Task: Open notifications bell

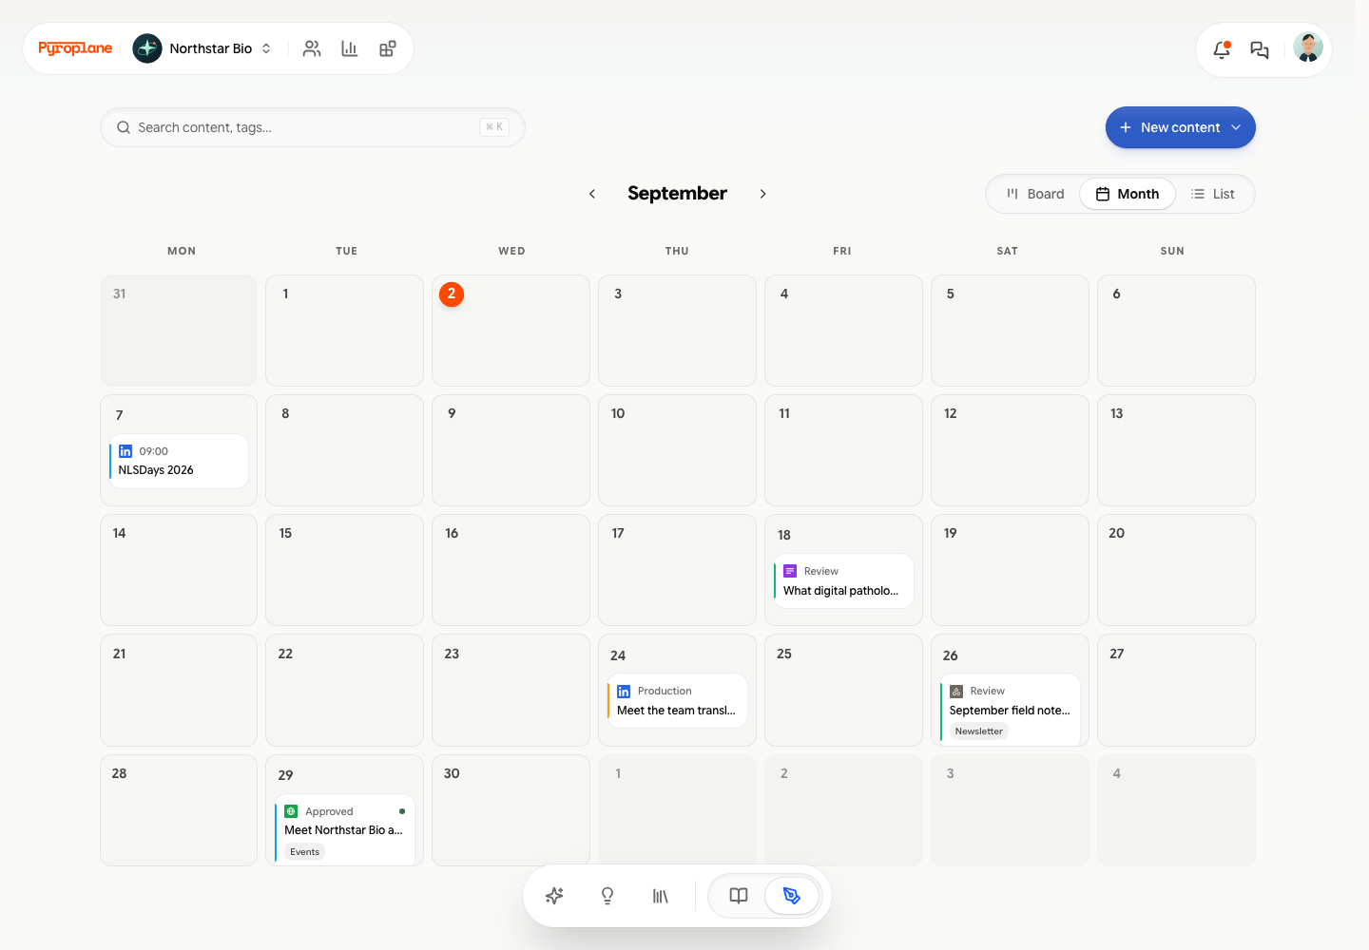Action: pos(1222,49)
